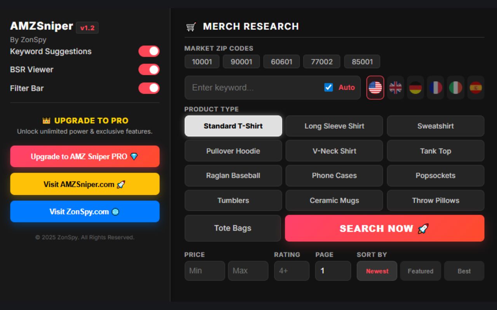Click the AMZSniper title text
The width and height of the screenshot is (497, 310).
coord(42,26)
